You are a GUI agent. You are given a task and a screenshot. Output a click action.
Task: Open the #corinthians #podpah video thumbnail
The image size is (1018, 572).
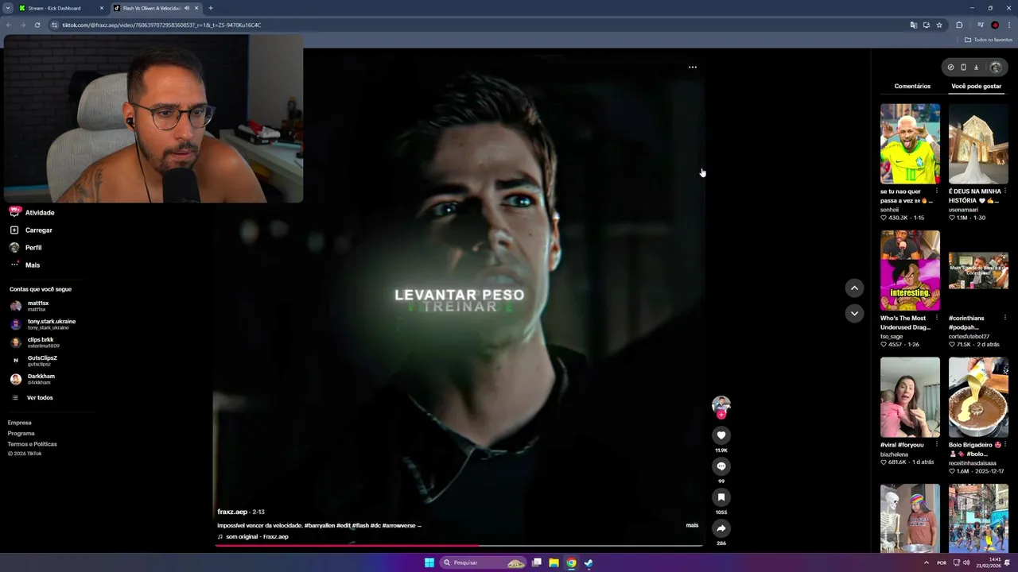point(978,270)
